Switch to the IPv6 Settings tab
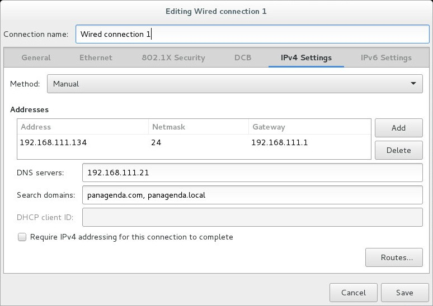 tap(385, 58)
